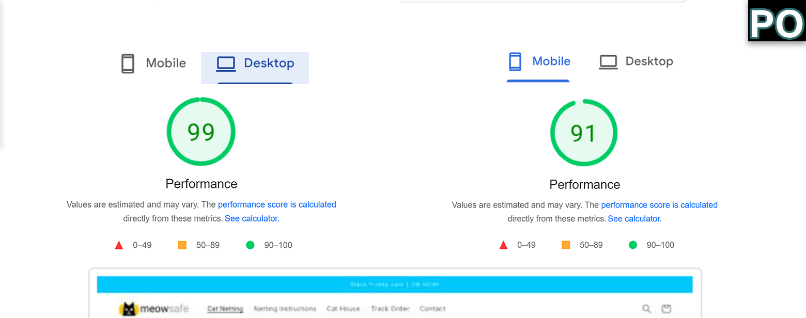Viewport: 806px width, 318px height.
Task: Follow the 'performance score is calculated' link under score 91
Action: pos(659,205)
